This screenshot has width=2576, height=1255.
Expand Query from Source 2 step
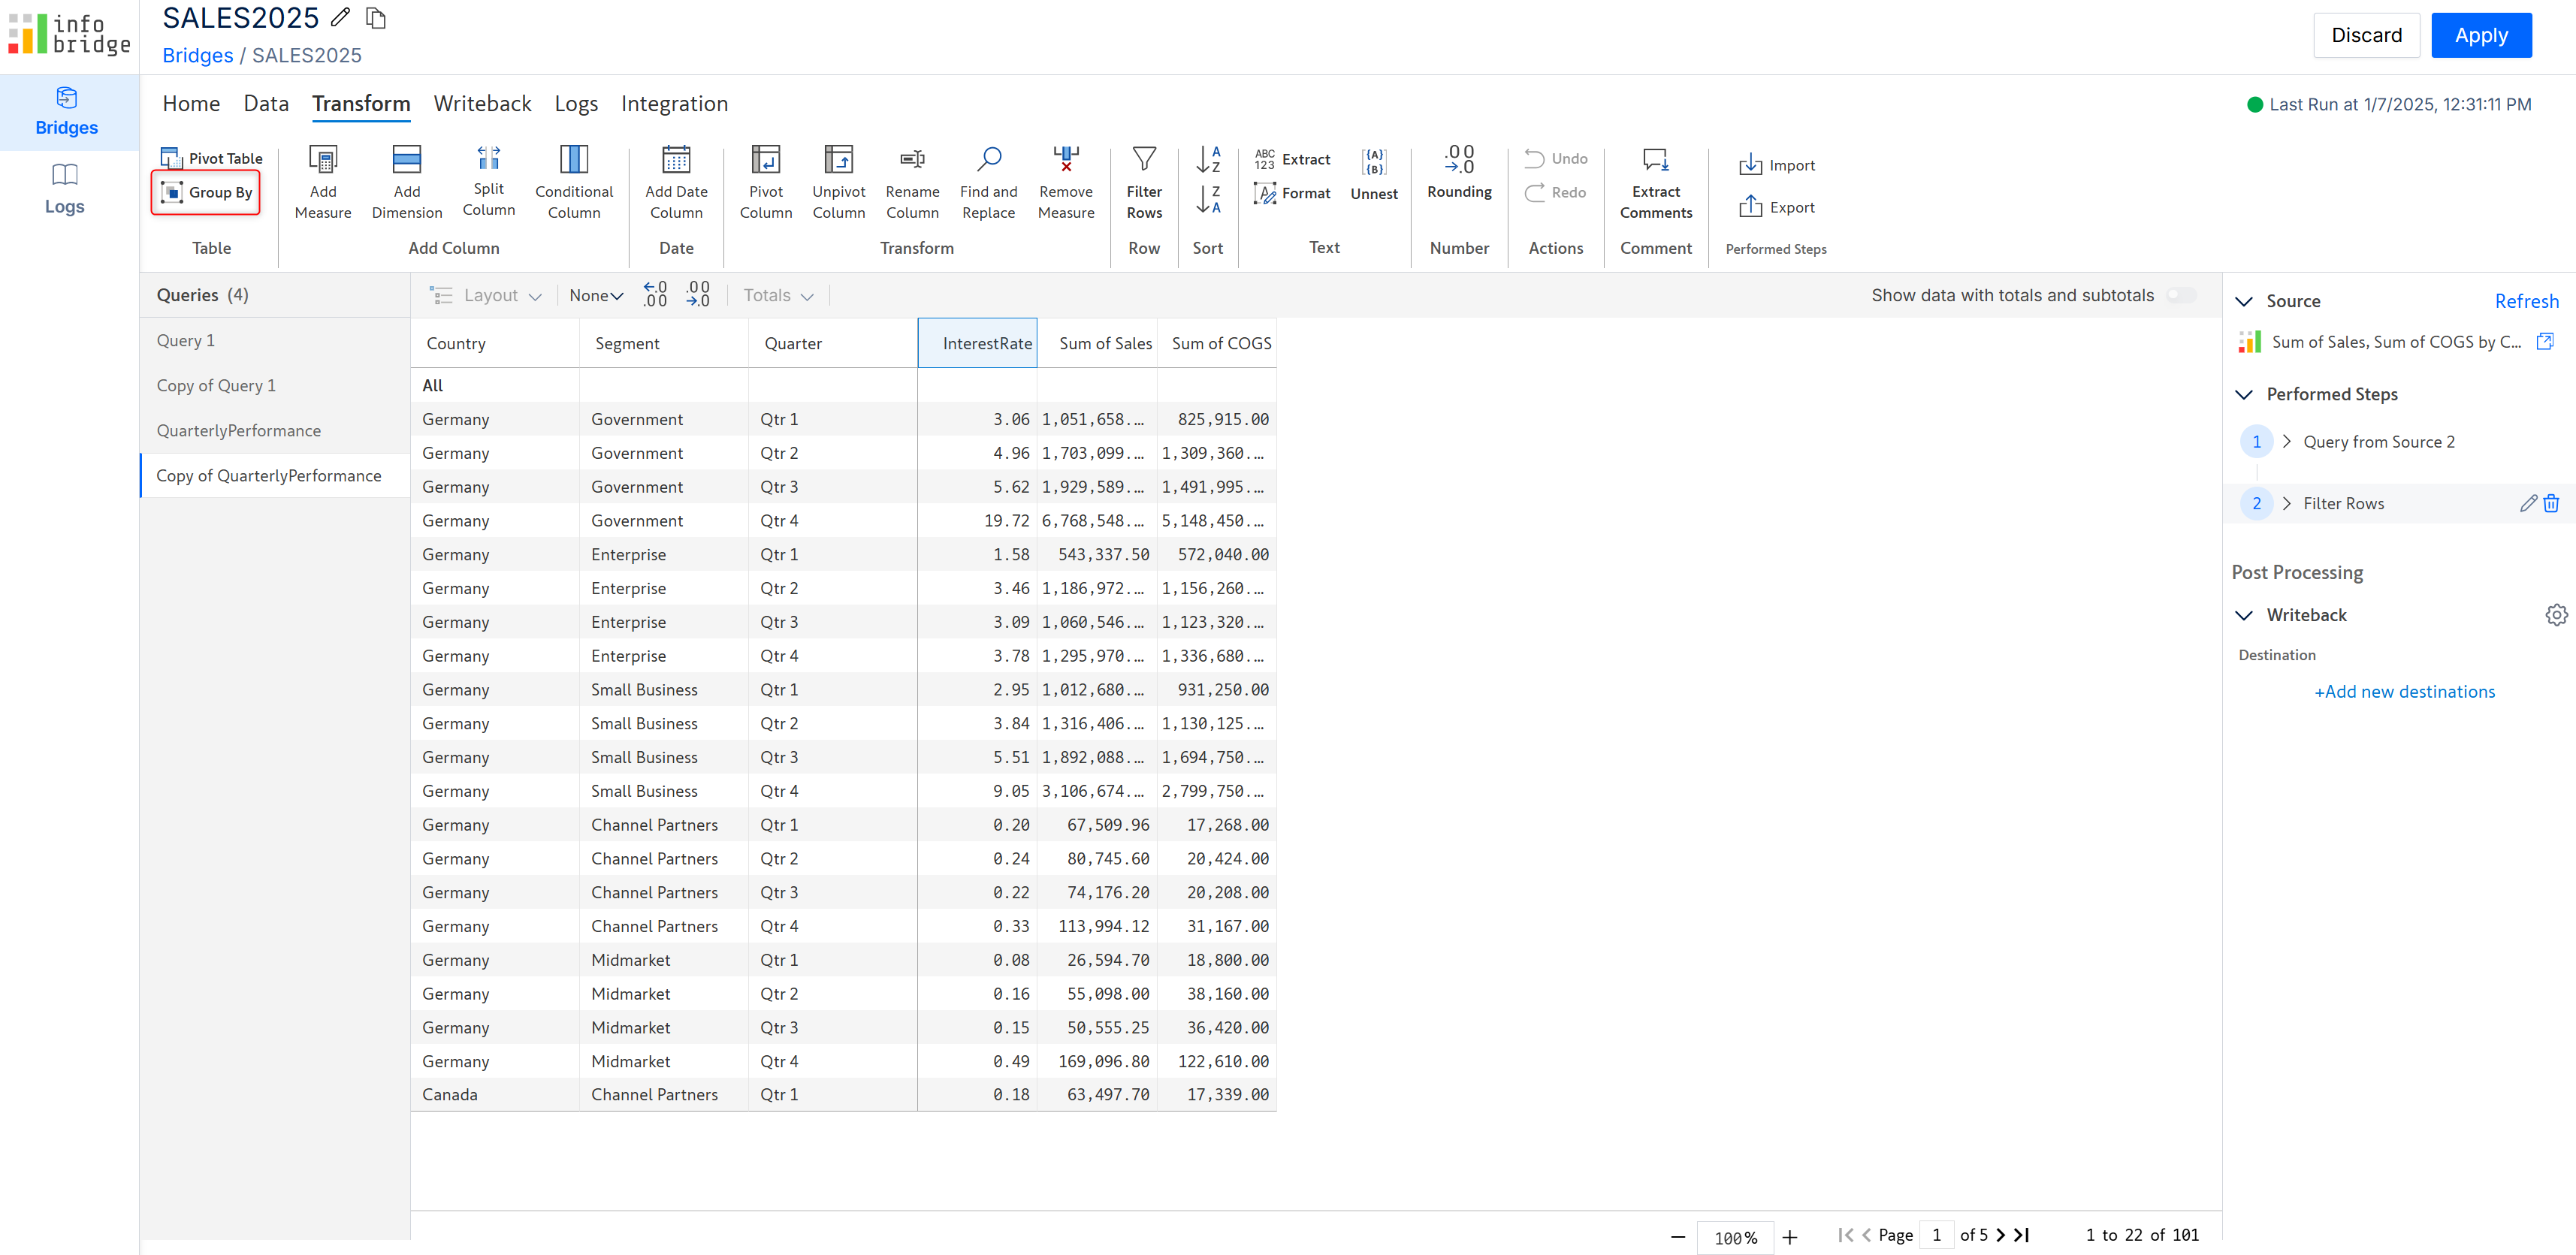2286,442
